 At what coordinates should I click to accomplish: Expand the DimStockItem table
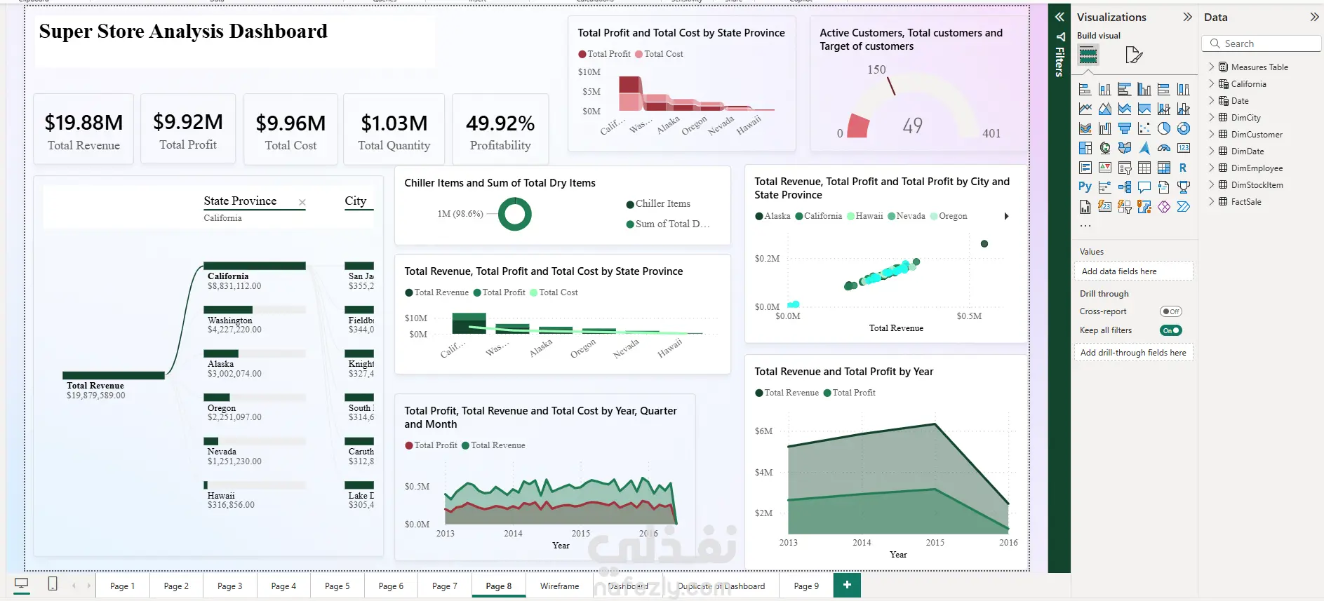(1212, 185)
